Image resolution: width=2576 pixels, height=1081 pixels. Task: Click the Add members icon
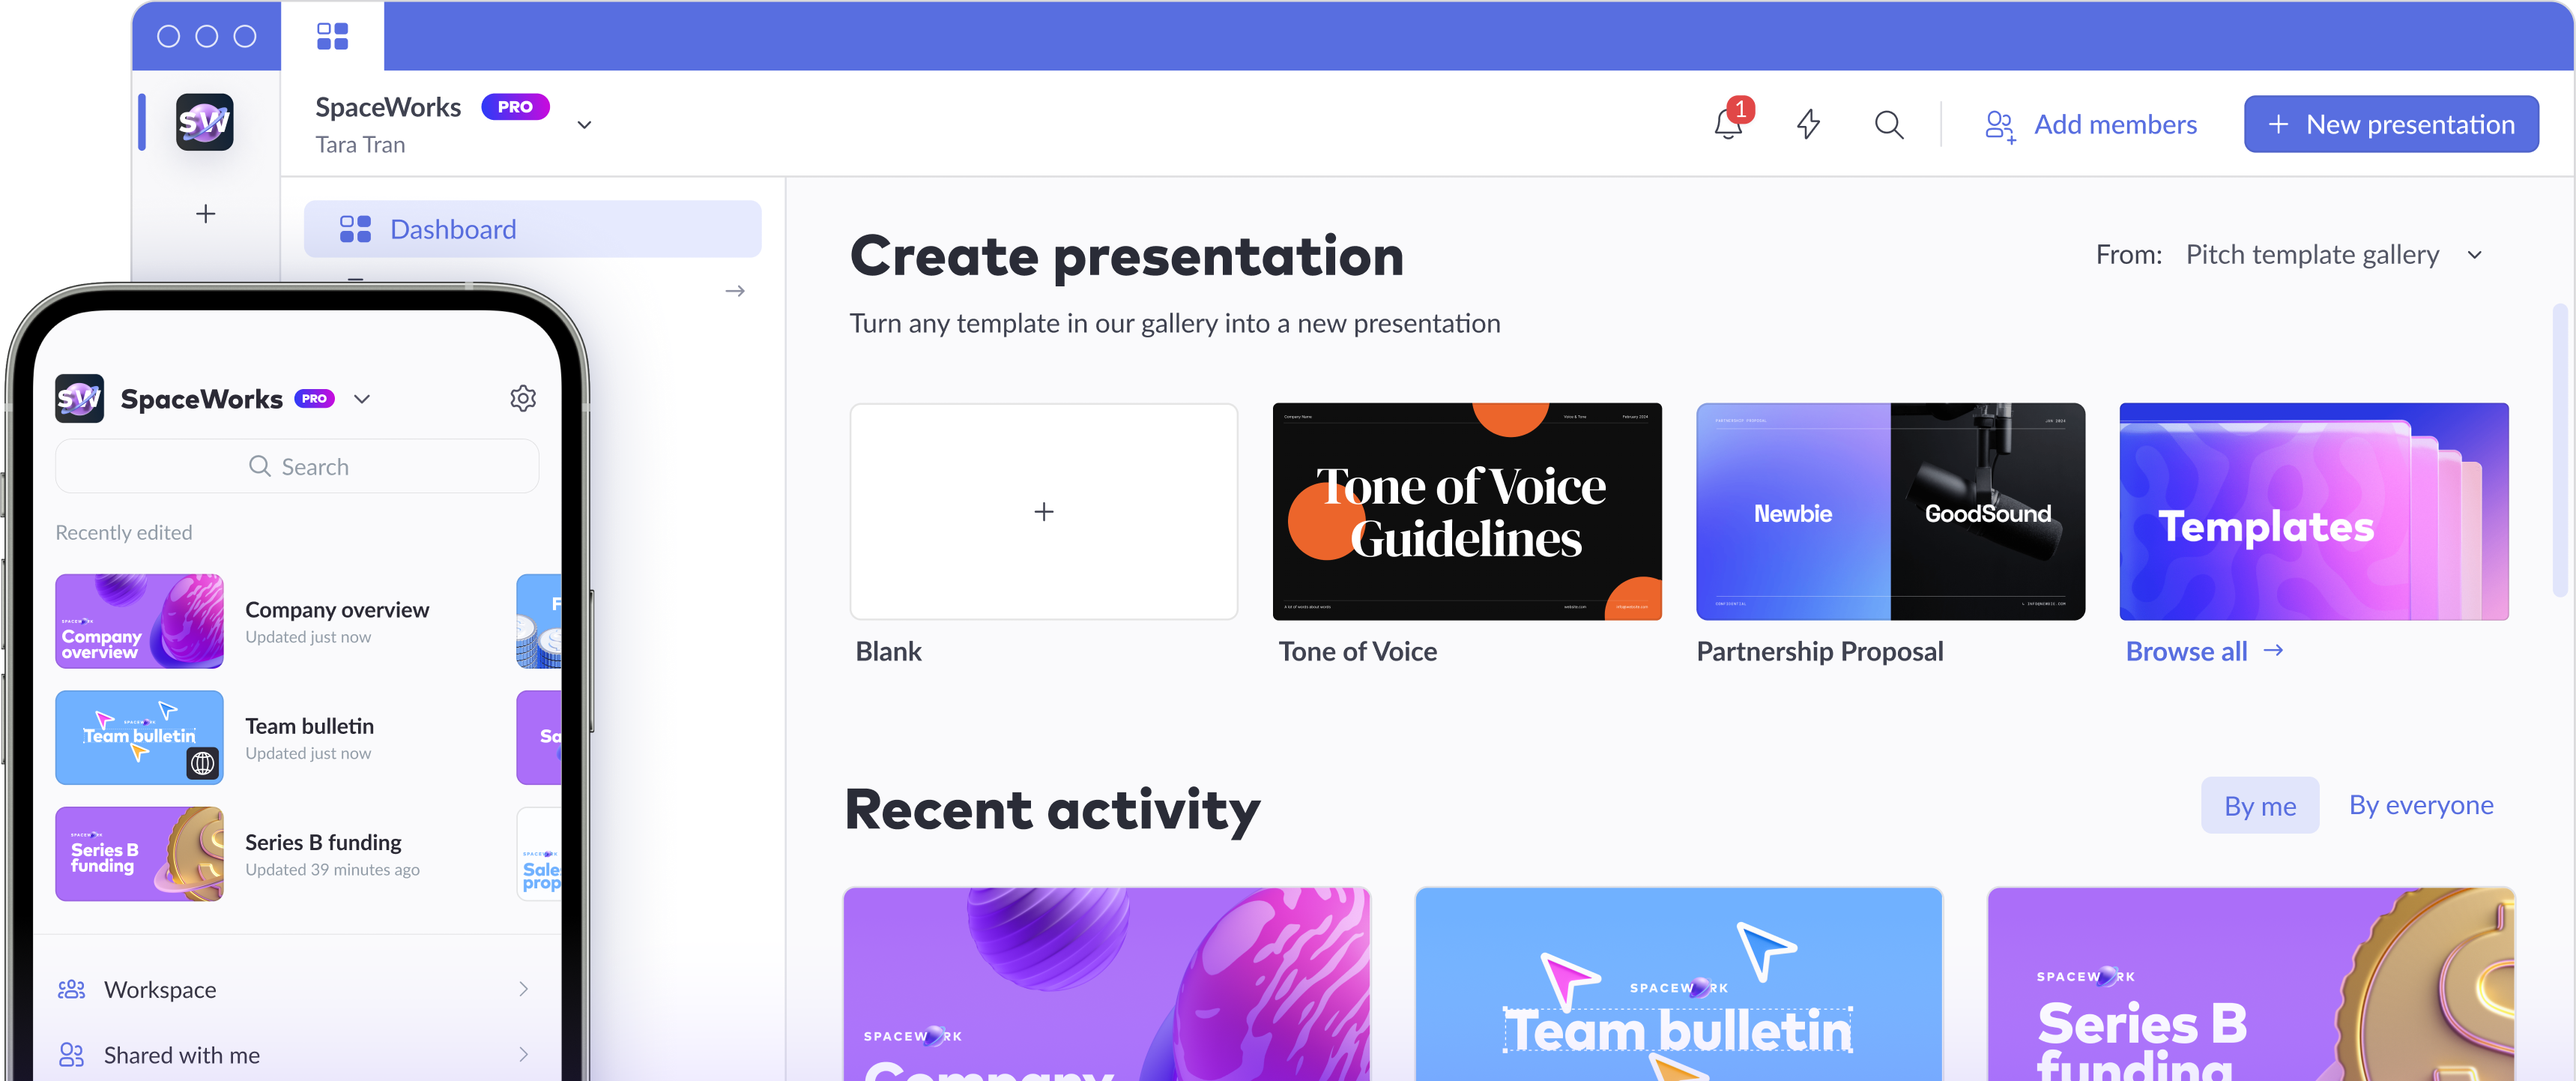click(x=1996, y=123)
